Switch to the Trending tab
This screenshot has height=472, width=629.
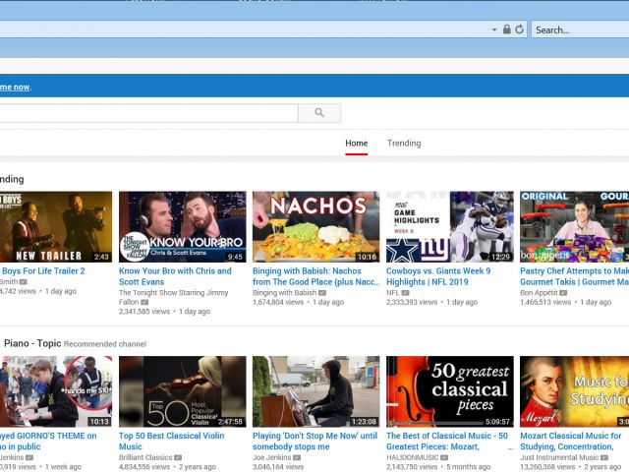pos(404,143)
